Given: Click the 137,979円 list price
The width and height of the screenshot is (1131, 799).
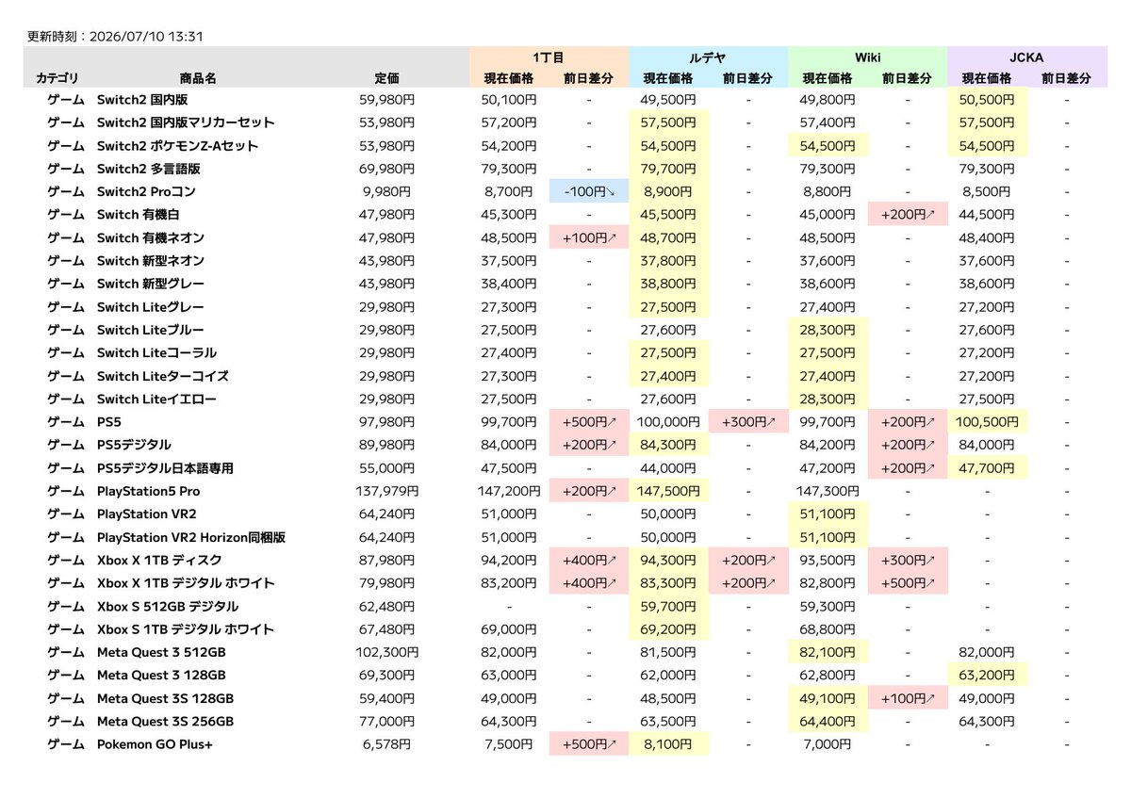Looking at the screenshot, I should point(386,491).
